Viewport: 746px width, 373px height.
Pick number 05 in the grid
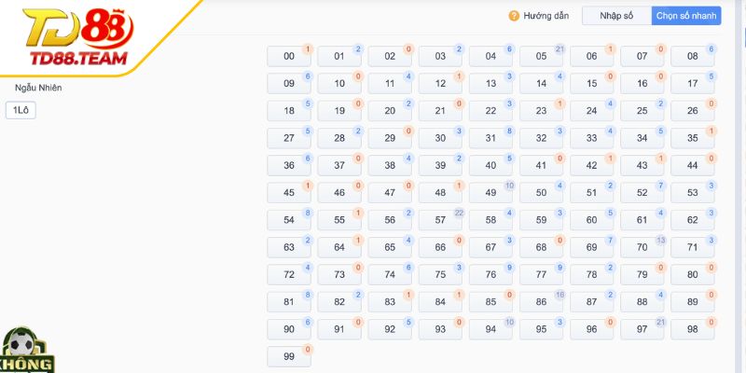[x=541, y=57]
